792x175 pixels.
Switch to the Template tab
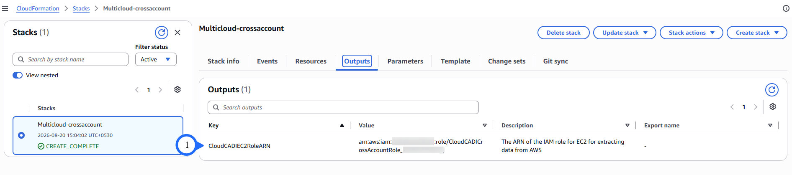click(455, 61)
